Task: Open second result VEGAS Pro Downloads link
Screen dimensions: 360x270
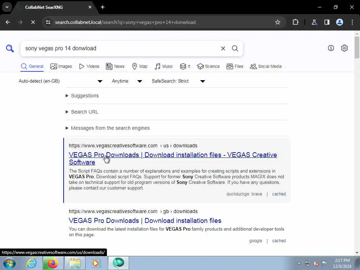Action: click(x=145, y=221)
